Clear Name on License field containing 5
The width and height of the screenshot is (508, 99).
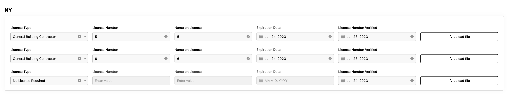[248, 37]
